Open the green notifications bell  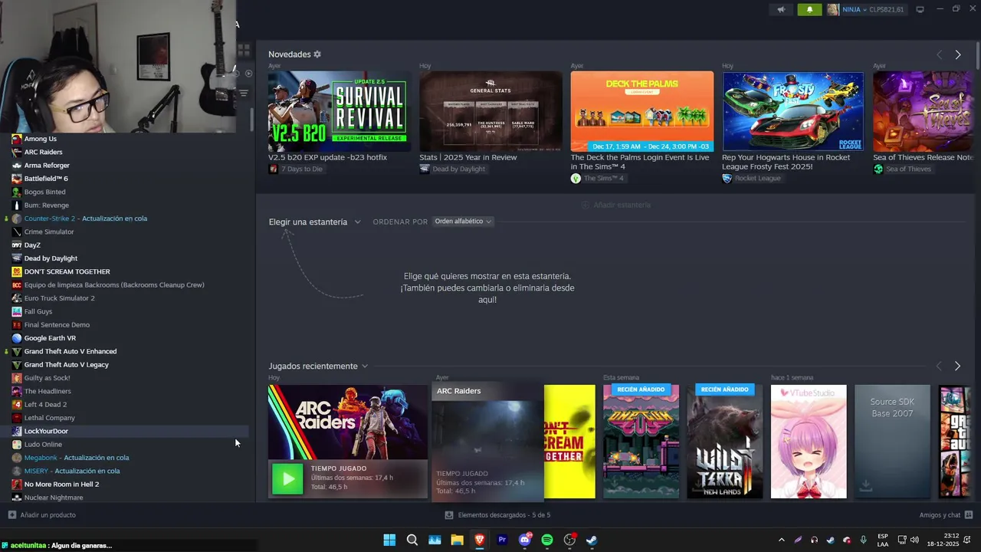point(809,10)
